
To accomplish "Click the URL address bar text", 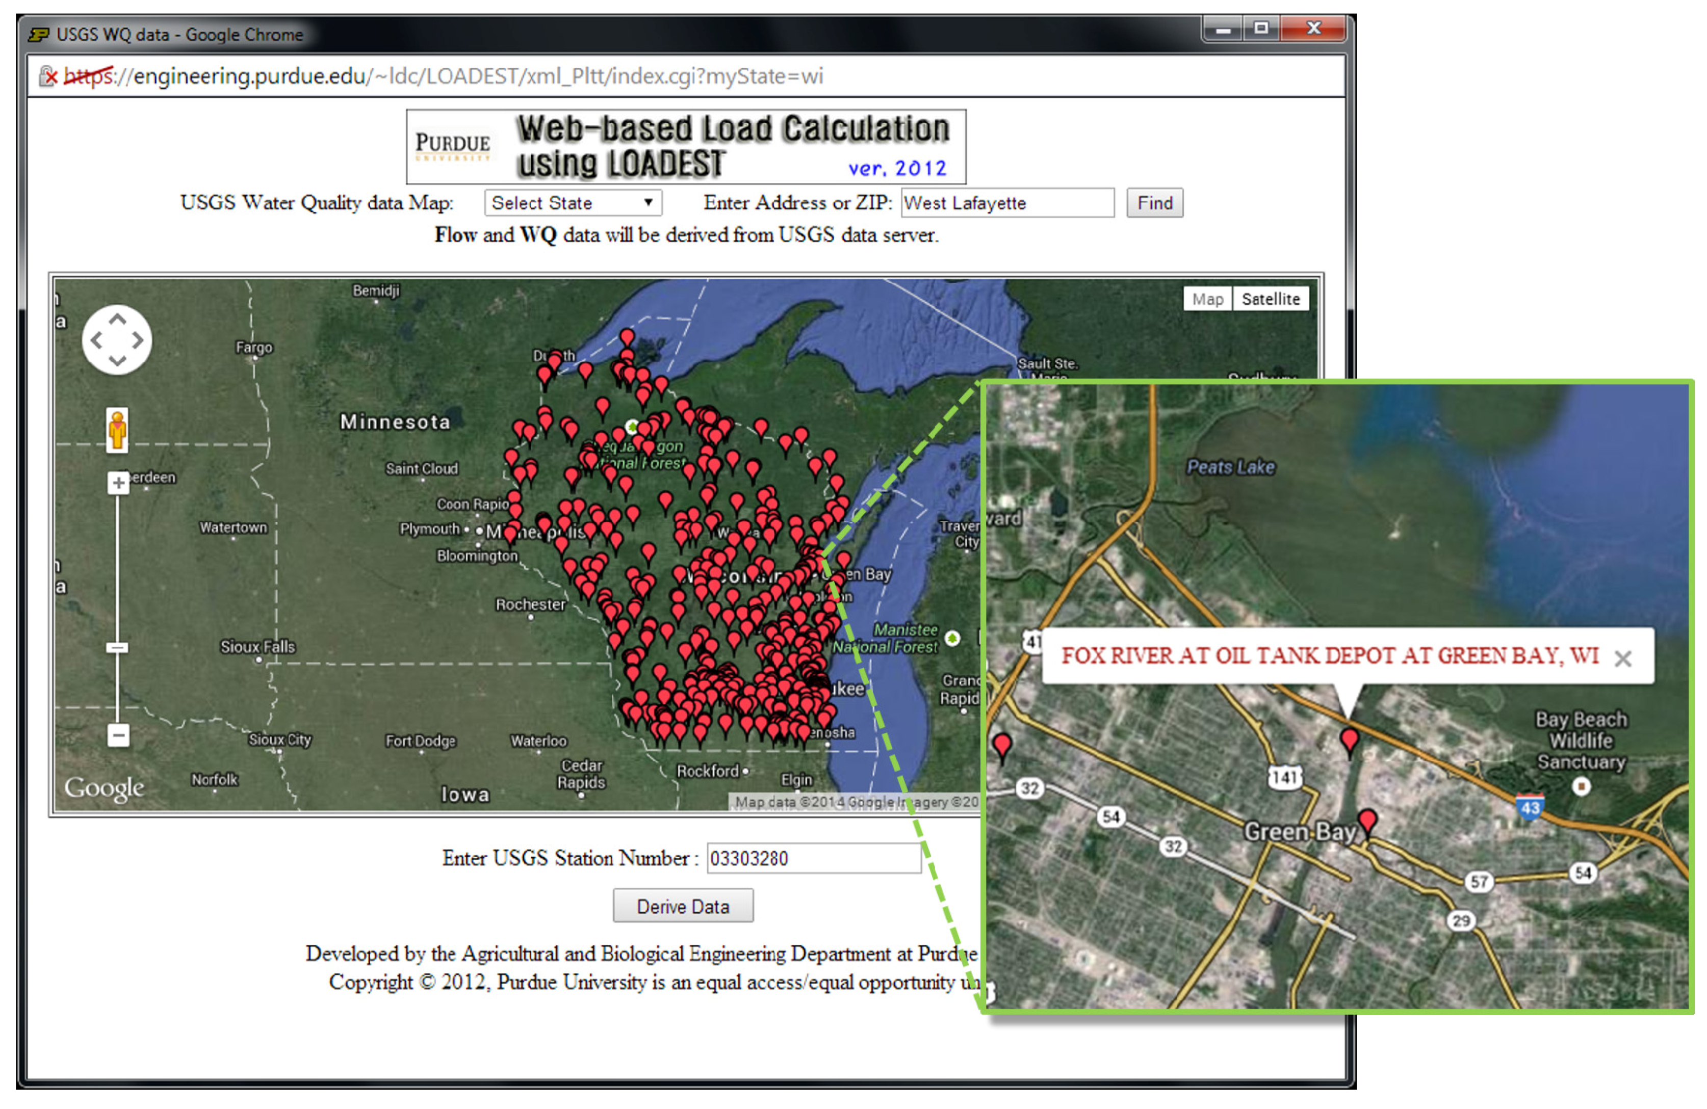I will coord(473,76).
